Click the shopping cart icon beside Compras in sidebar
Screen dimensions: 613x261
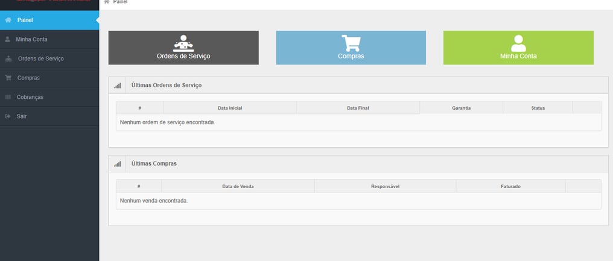(x=8, y=78)
